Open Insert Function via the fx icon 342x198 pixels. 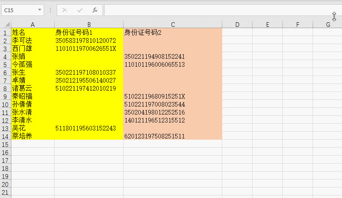click(95, 10)
